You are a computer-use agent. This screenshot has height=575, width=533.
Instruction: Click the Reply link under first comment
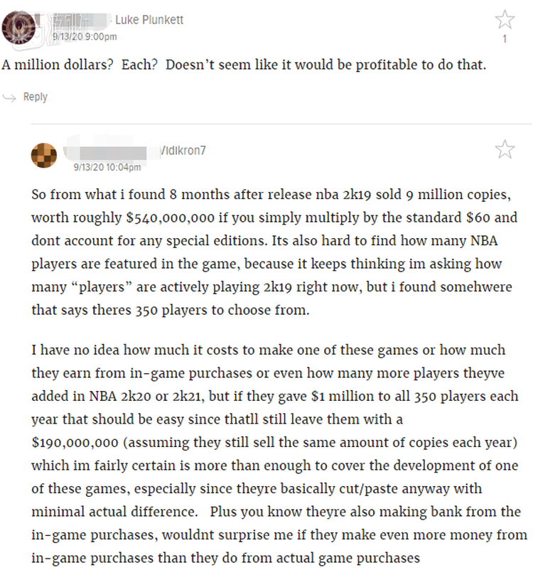click(35, 97)
